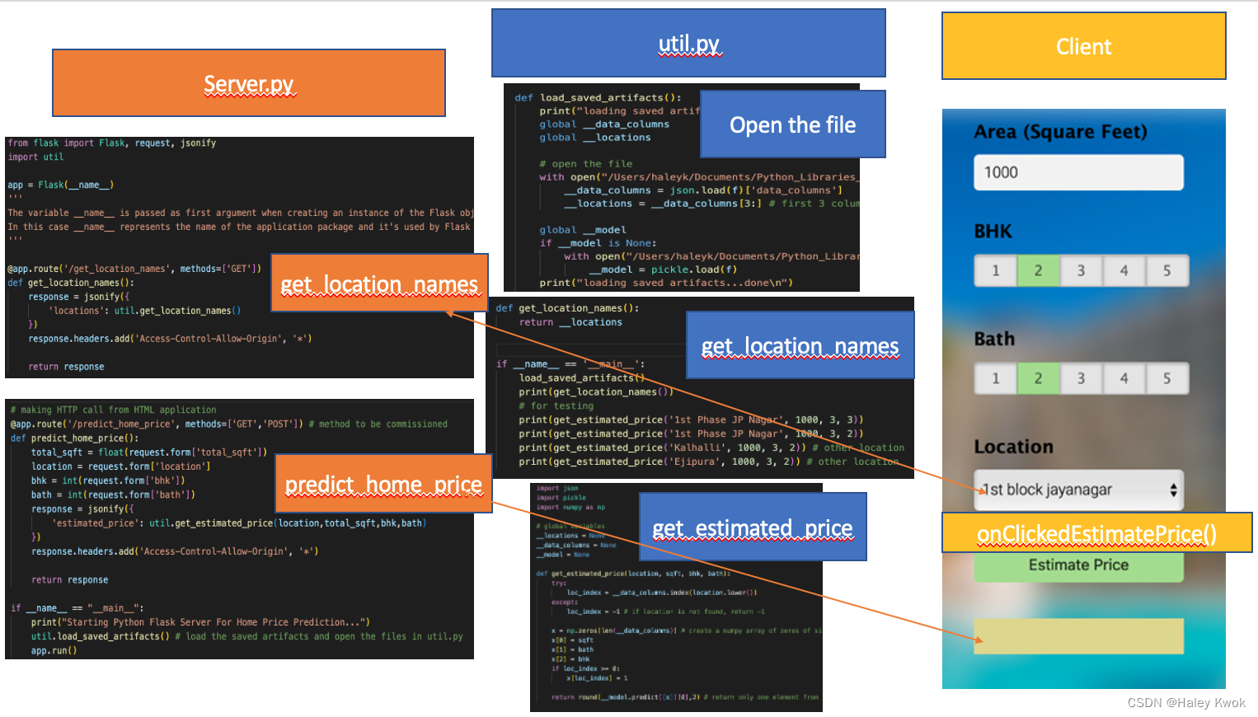Select BHK option 1

point(996,270)
